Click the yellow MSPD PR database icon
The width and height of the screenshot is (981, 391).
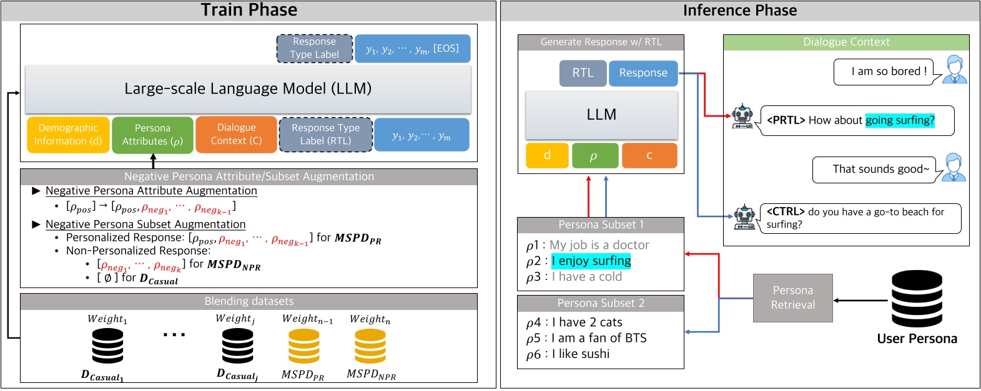coord(303,345)
